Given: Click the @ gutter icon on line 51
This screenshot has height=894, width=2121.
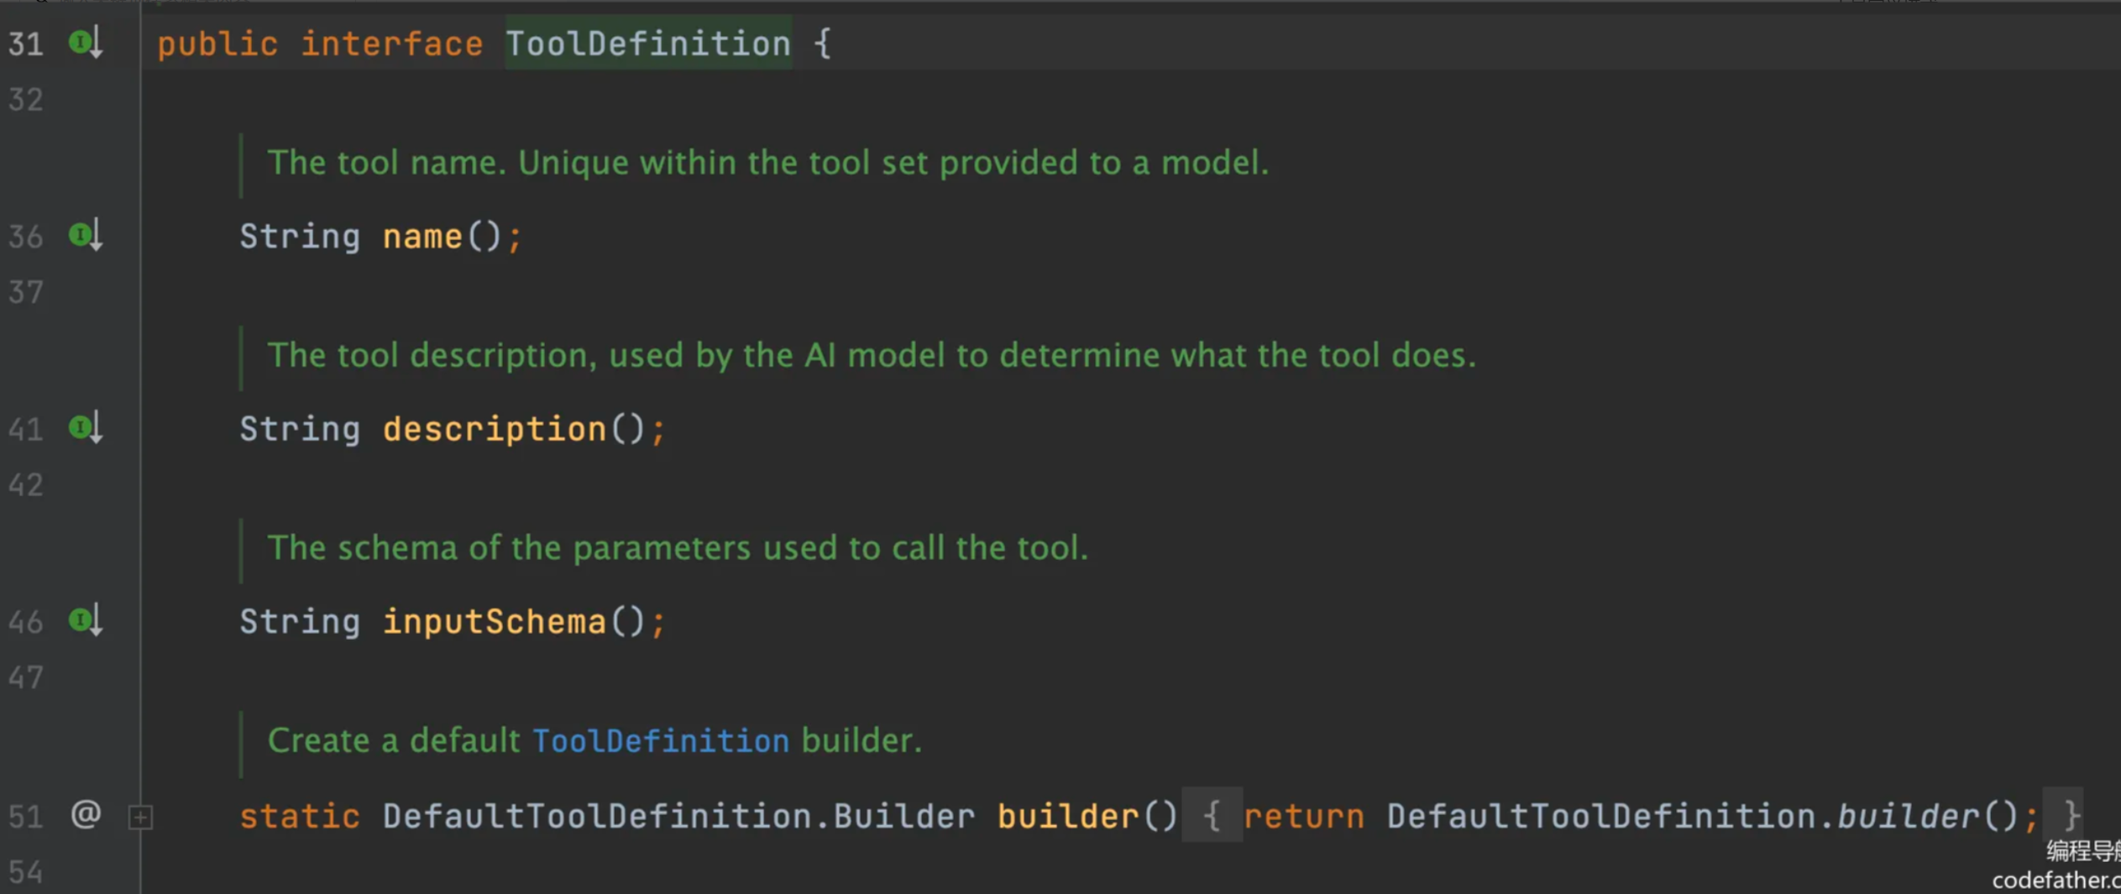Looking at the screenshot, I should tap(86, 814).
